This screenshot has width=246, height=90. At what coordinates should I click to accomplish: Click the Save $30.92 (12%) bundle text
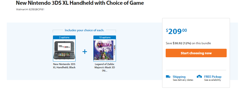pos(188,43)
